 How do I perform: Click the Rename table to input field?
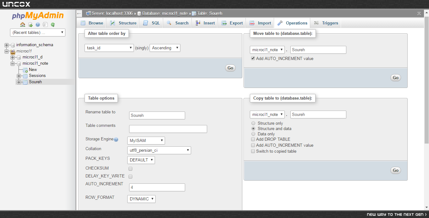157,115
